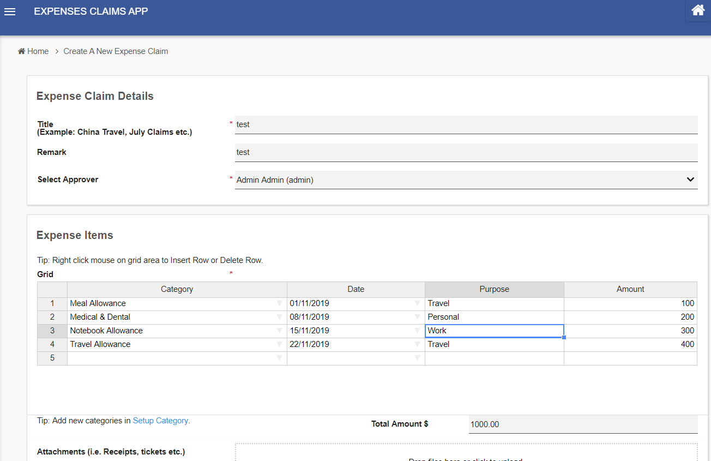Click the Title input field
The width and height of the screenshot is (711, 461).
(x=466, y=124)
